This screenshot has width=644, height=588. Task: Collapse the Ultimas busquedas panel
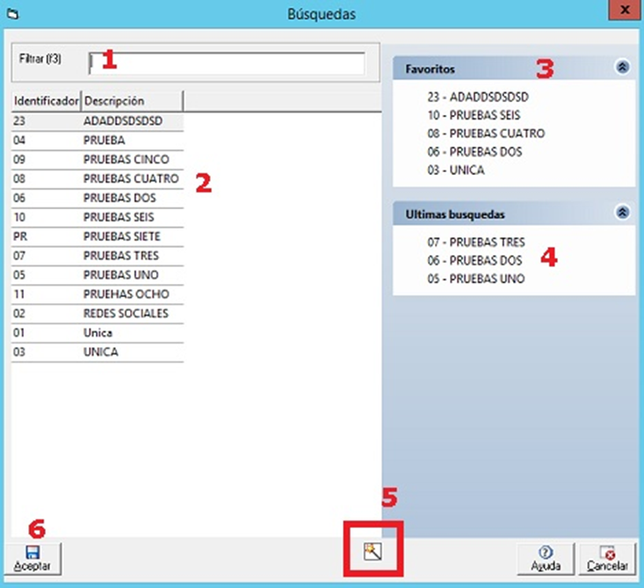[x=622, y=212]
